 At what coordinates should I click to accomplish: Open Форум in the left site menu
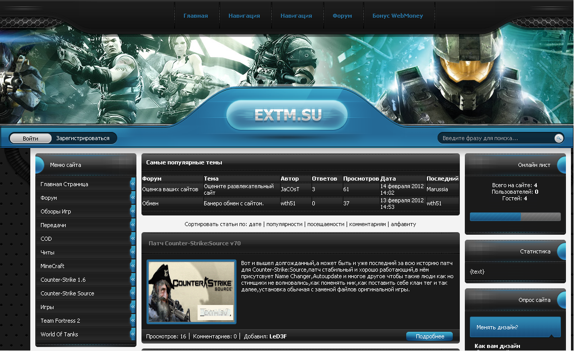click(x=49, y=197)
